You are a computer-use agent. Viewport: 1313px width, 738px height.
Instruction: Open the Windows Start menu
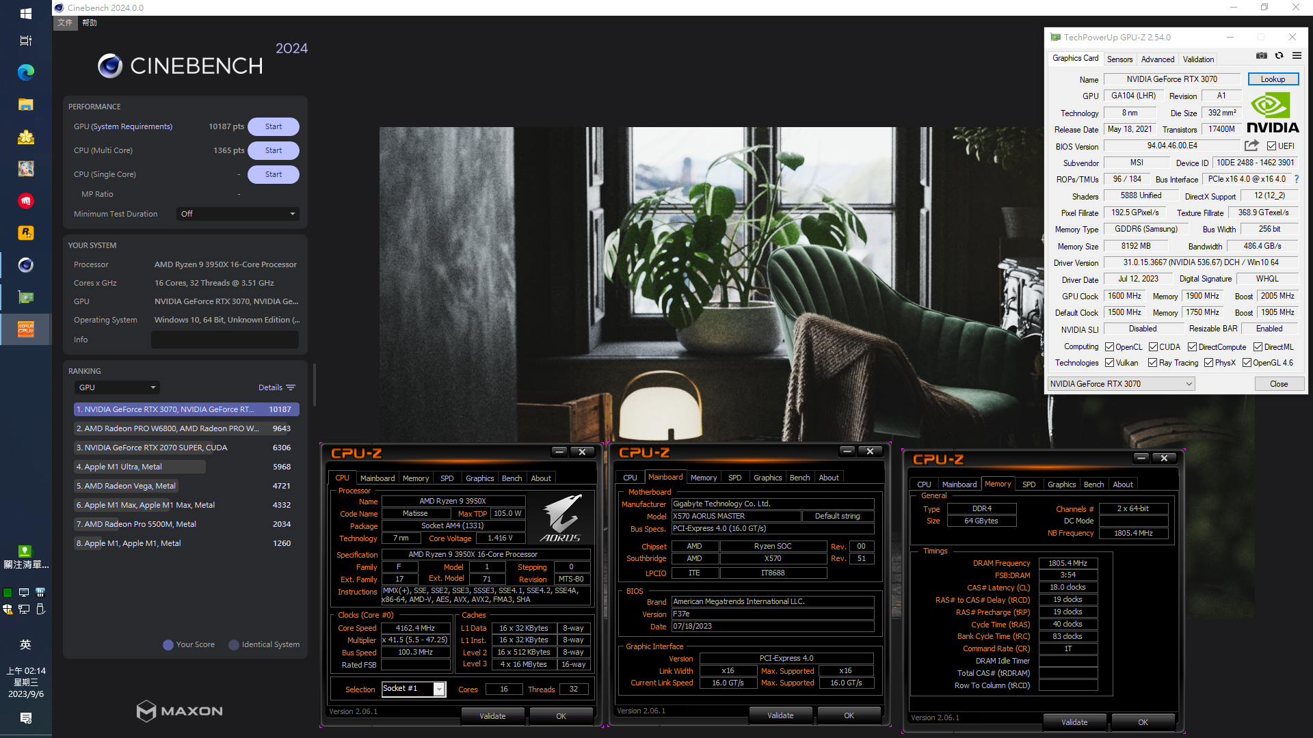pyautogui.click(x=25, y=13)
